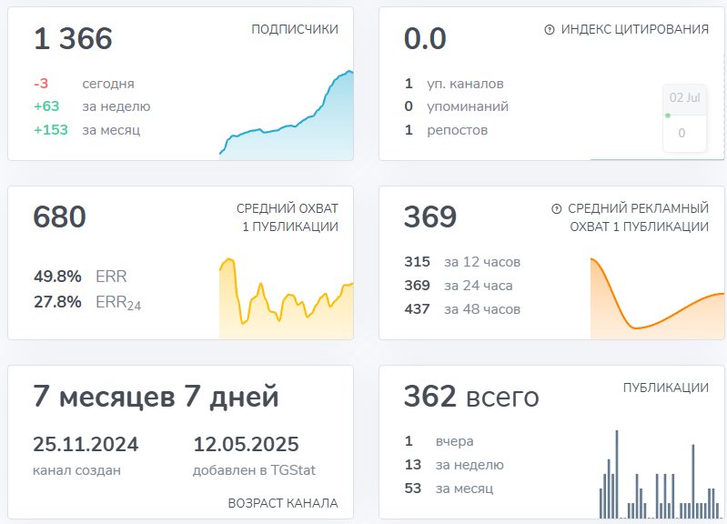Open the ПОДПИСЧИКИ card heading
Screen dimensions: 727x524
[295, 29]
